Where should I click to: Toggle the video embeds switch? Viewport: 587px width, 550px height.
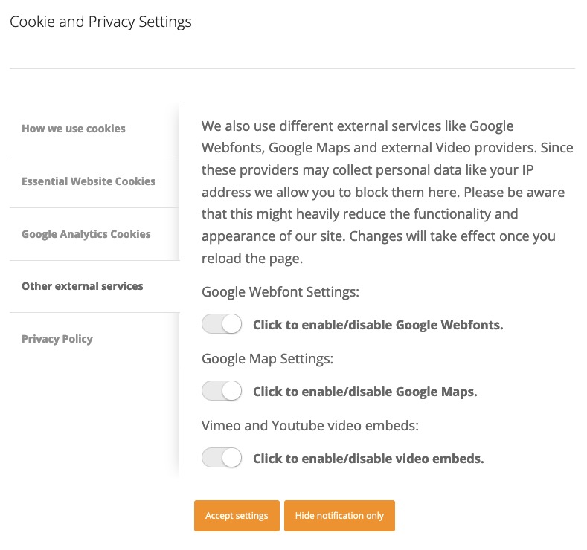tap(222, 458)
